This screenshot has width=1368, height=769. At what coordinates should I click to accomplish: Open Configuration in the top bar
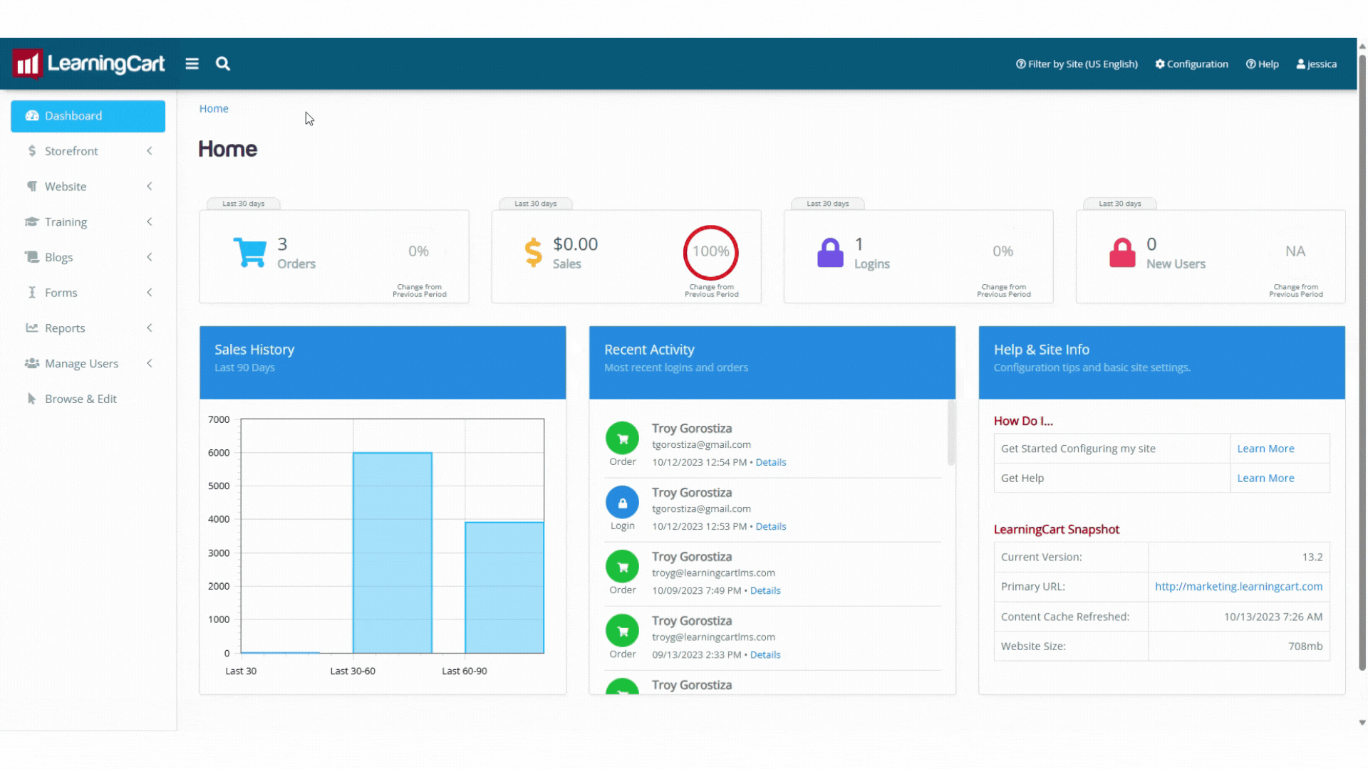coord(1191,64)
